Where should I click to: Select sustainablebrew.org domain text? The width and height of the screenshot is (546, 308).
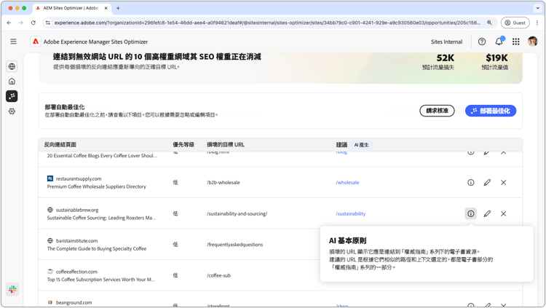(77, 210)
